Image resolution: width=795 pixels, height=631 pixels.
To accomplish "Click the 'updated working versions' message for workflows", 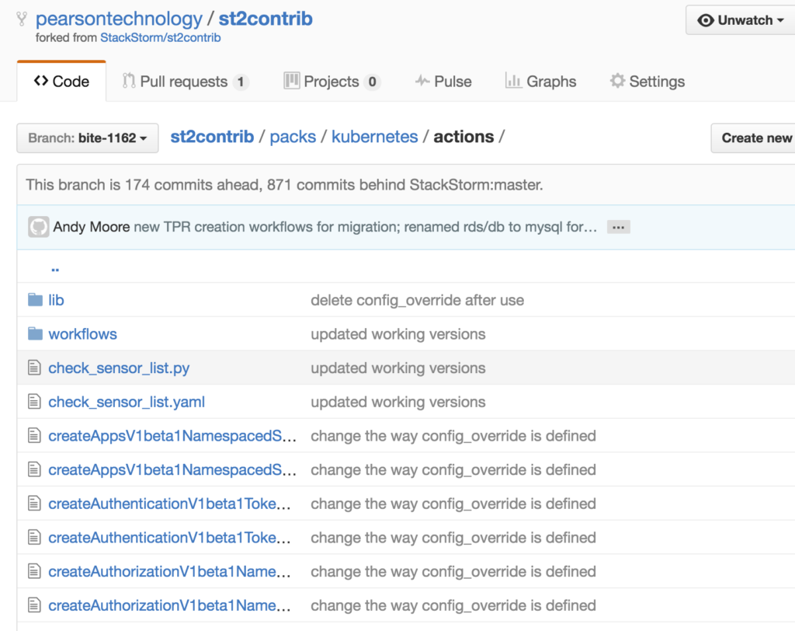I will pos(398,334).
